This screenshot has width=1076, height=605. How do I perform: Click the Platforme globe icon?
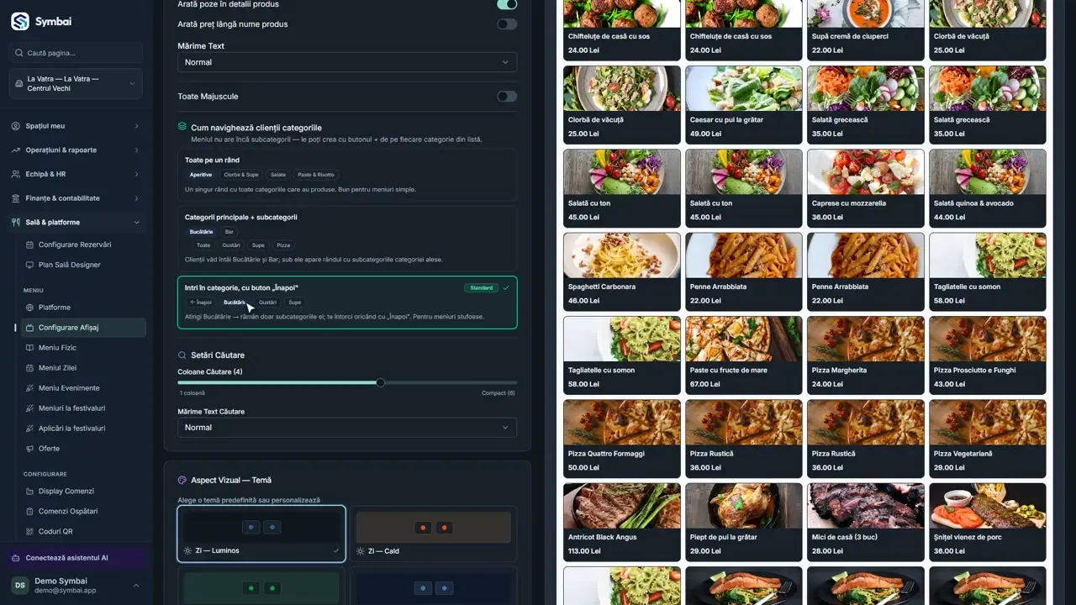[x=30, y=308]
